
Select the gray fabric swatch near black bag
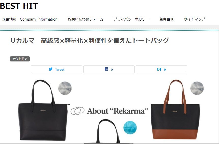tap(65, 88)
